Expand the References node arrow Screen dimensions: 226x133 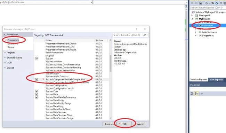click(x=195, y=26)
